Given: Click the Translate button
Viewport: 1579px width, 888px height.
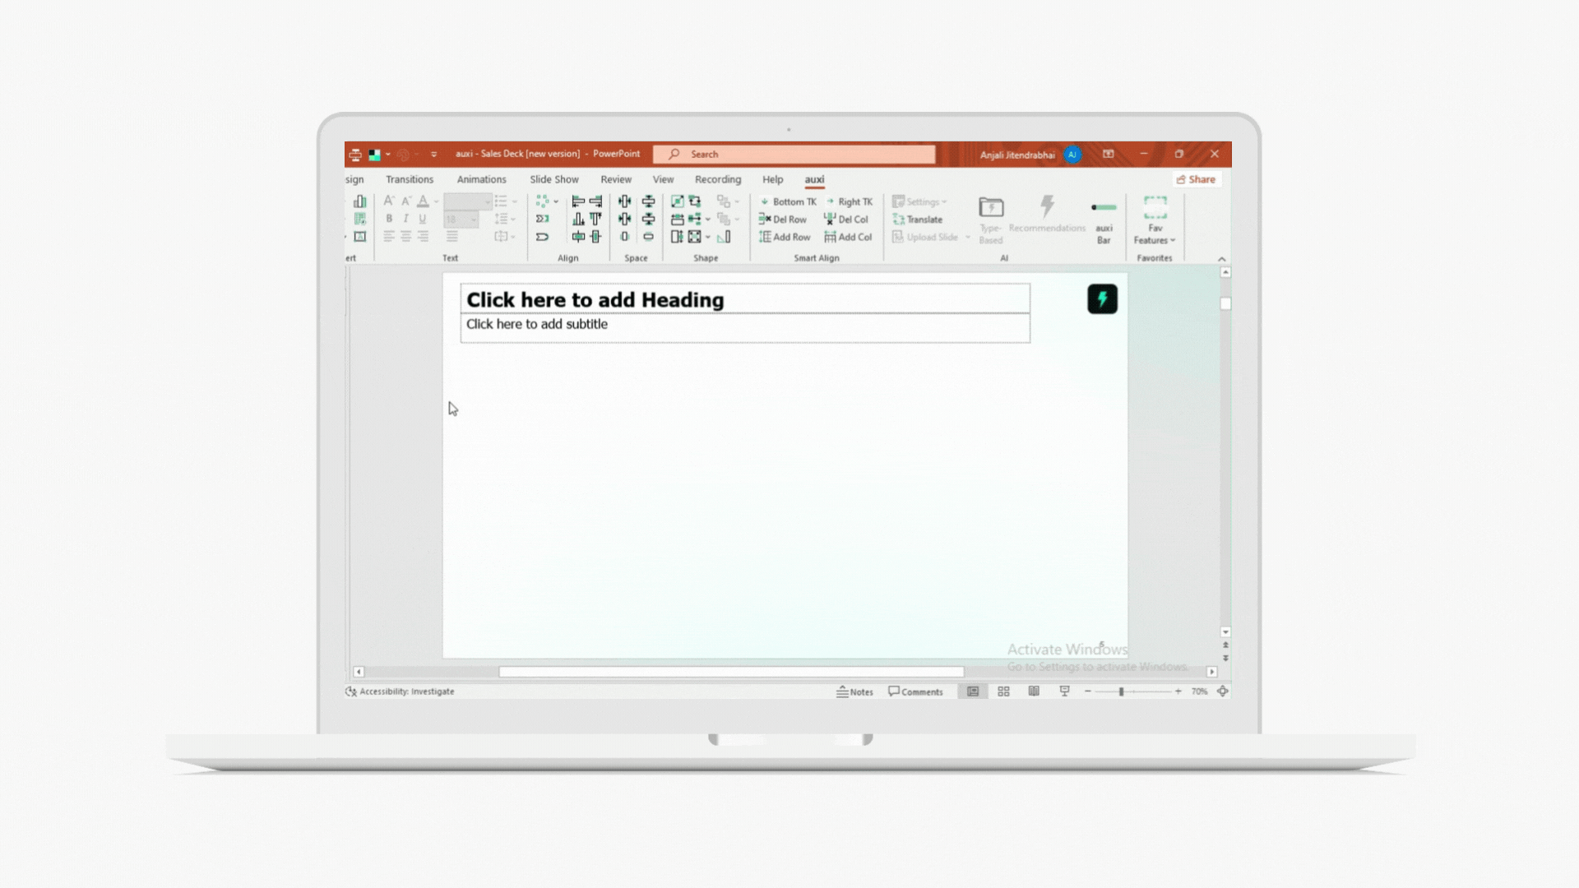Looking at the screenshot, I should (x=918, y=220).
